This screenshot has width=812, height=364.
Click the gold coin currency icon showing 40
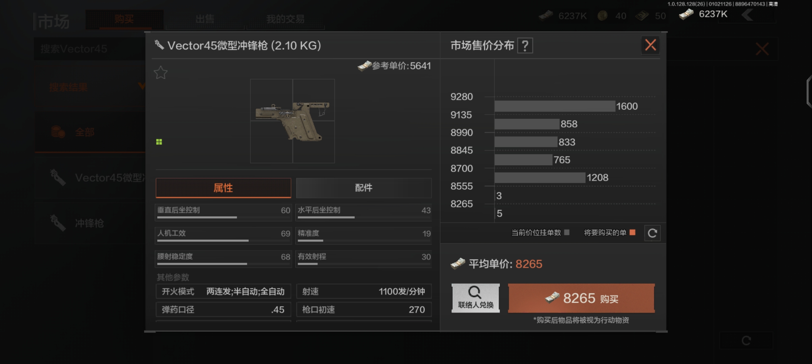[602, 16]
